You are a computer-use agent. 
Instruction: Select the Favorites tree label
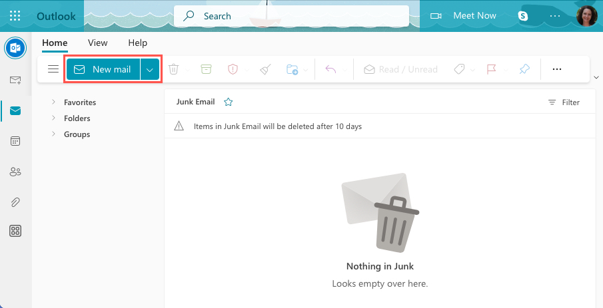[x=80, y=102]
